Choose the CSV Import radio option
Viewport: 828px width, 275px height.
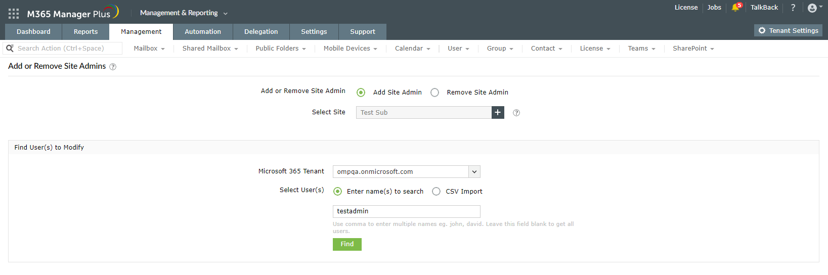click(436, 192)
